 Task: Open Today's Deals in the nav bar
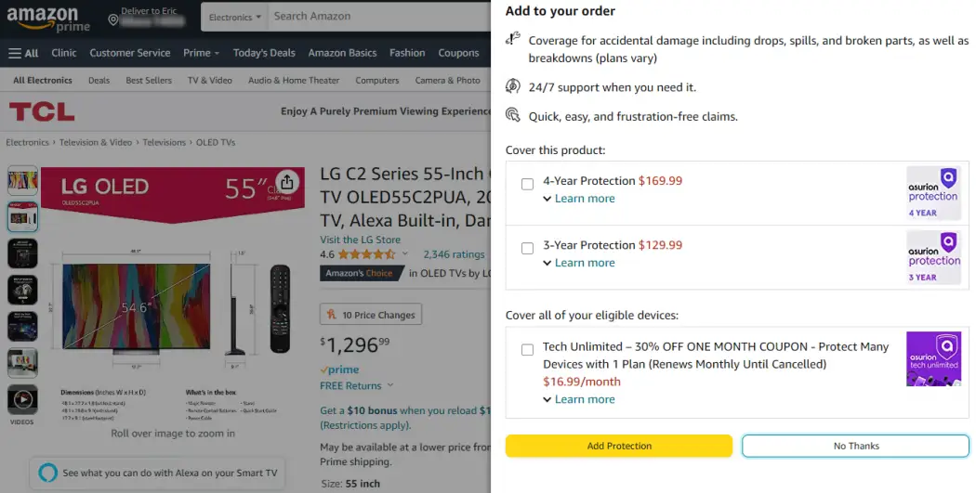264,53
